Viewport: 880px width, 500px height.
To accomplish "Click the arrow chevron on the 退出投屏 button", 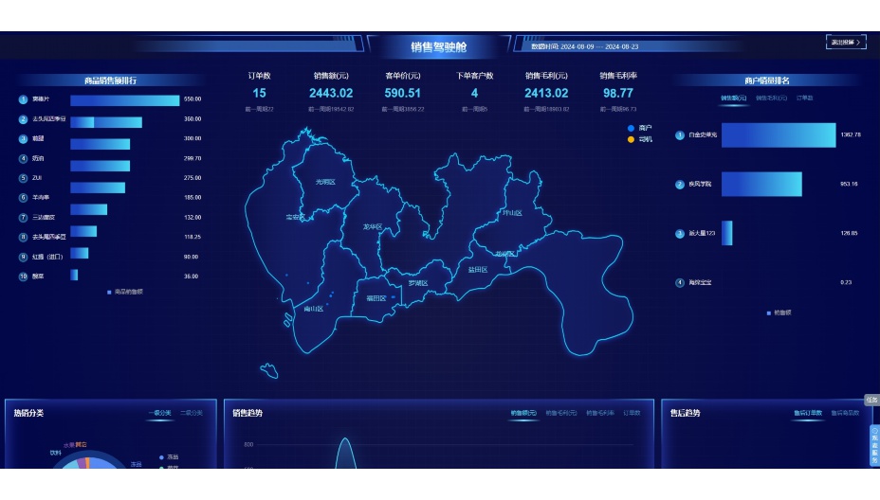I will [x=859, y=42].
